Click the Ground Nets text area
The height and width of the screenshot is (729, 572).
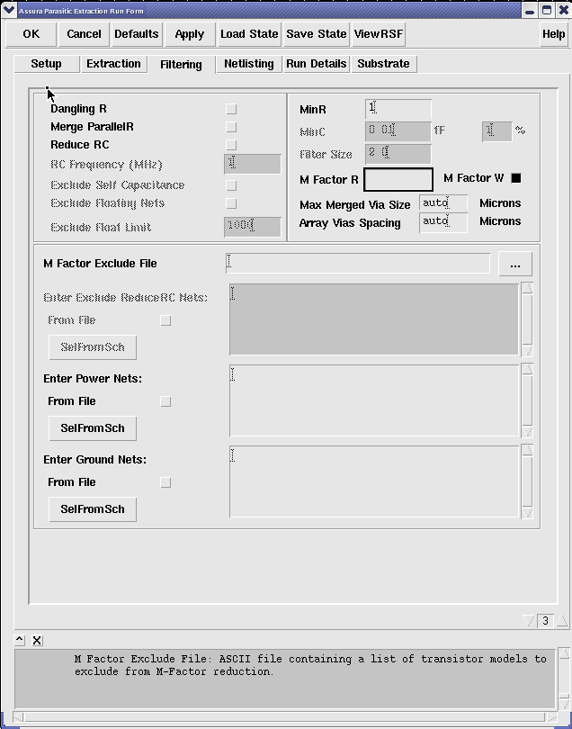[x=374, y=481]
